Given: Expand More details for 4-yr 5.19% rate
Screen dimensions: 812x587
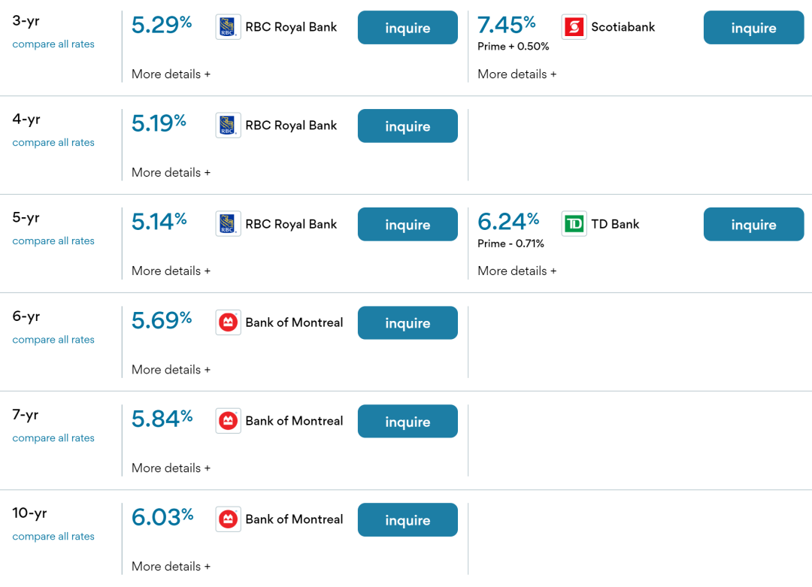Looking at the screenshot, I should coord(171,172).
